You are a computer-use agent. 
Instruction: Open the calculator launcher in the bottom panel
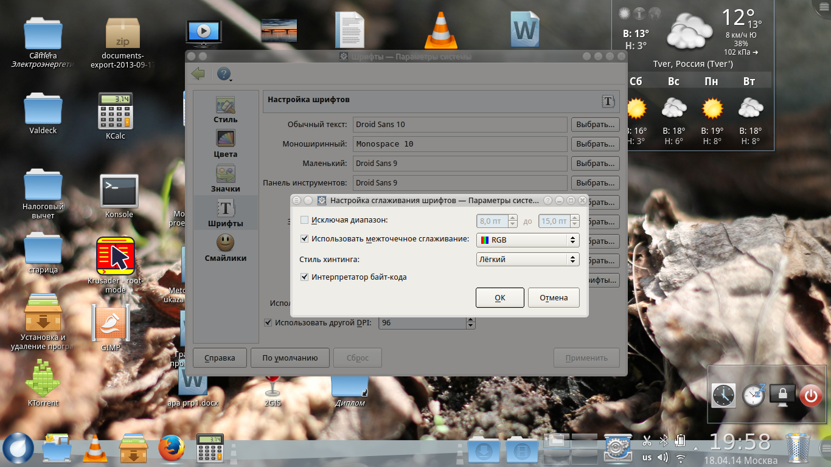(209, 449)
